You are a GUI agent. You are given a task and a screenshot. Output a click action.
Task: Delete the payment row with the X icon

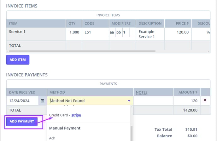(x=205, y=101)
